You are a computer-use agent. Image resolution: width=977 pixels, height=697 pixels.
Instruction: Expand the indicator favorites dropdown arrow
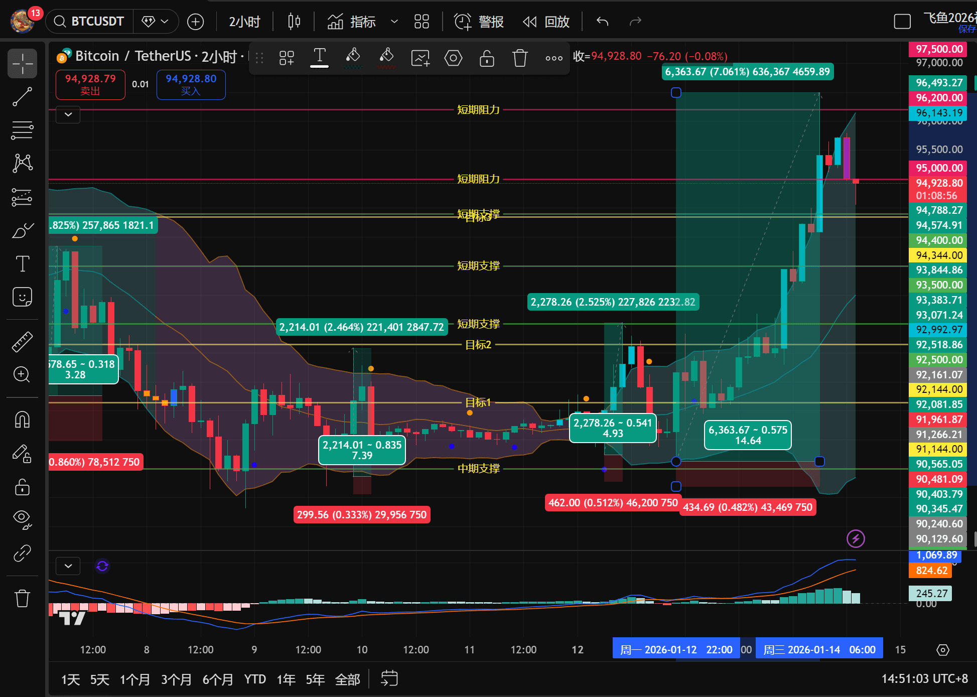(394, 22)
